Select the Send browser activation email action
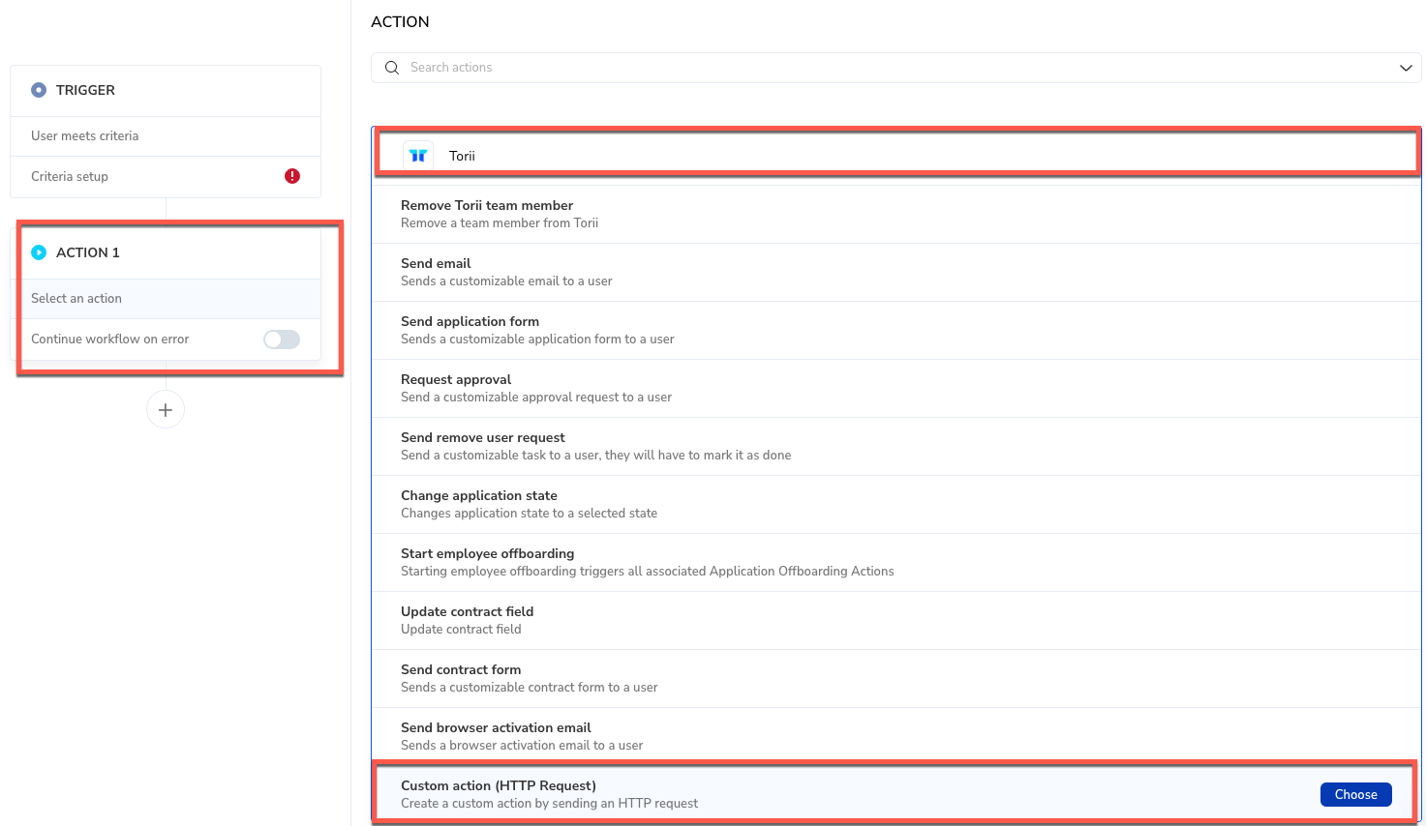 click(896, 736)
